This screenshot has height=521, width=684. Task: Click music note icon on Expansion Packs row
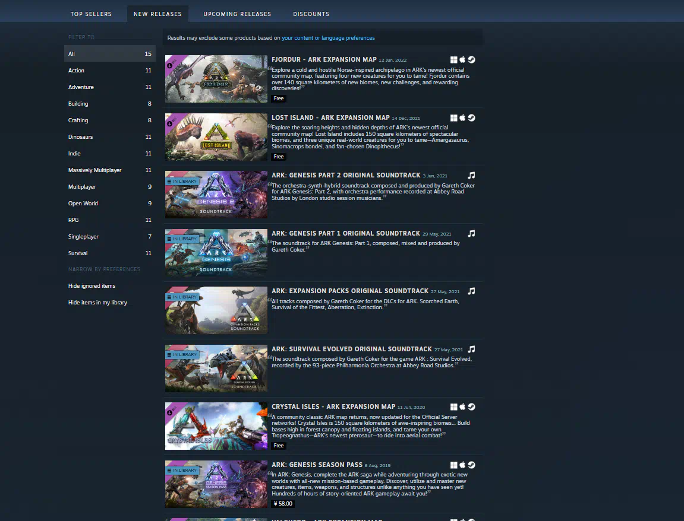tap(472, 291)
